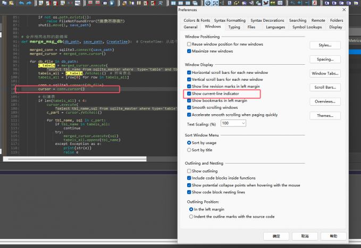Enable Reuse window position for new windows
Screen dimensions: 361x248
point(189,44)
